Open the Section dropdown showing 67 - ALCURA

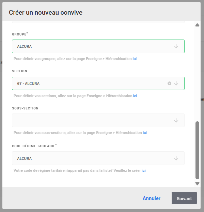[98, 83]
